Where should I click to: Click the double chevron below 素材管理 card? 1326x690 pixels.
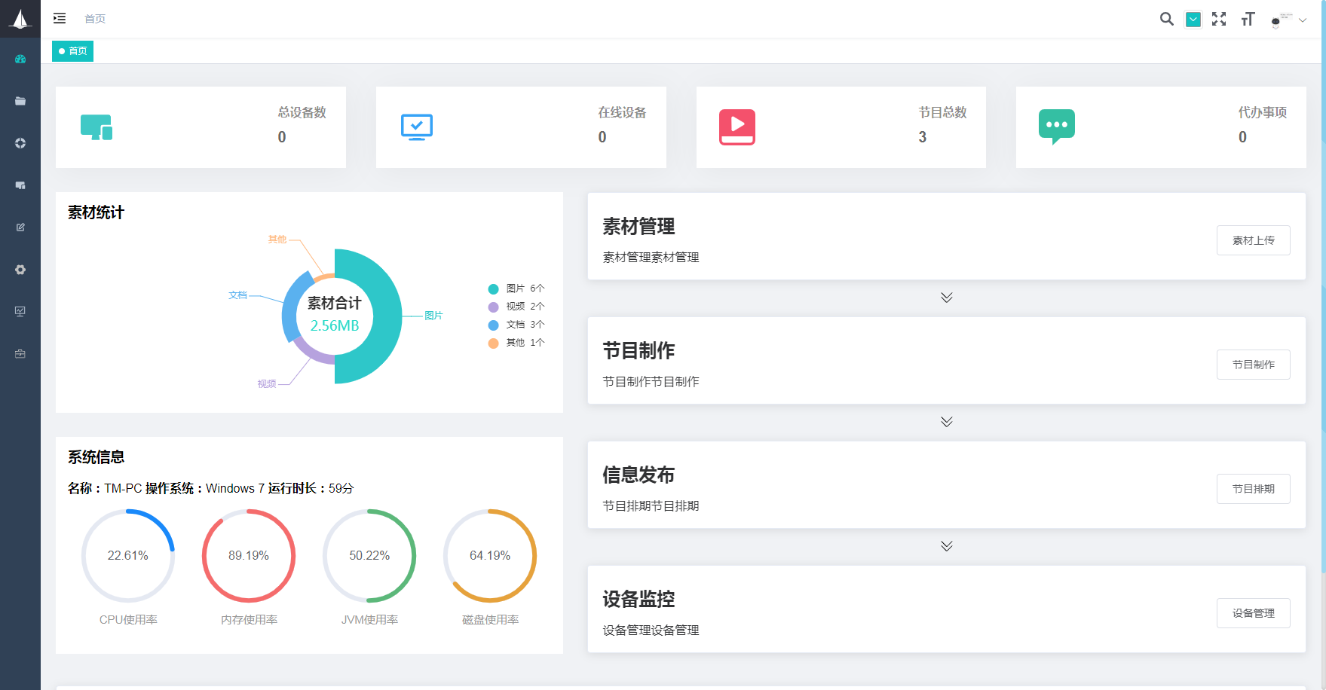point(947,298)
